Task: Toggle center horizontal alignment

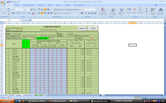Action: pos(42,13)
